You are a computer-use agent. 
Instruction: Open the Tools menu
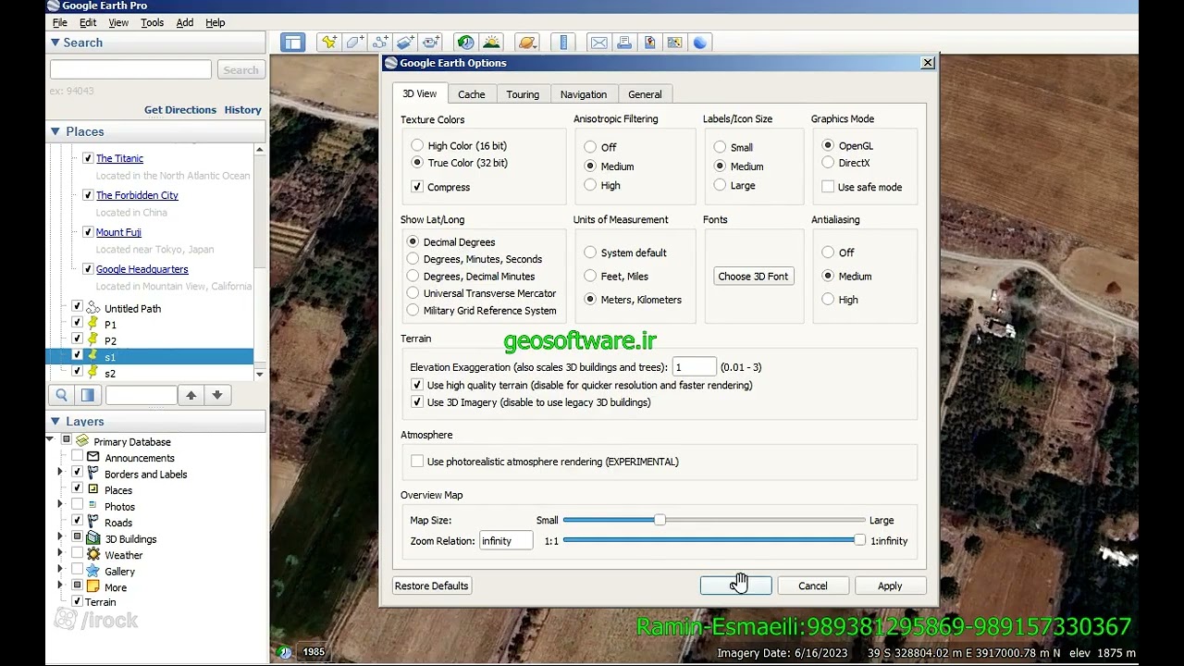(152, 22)
